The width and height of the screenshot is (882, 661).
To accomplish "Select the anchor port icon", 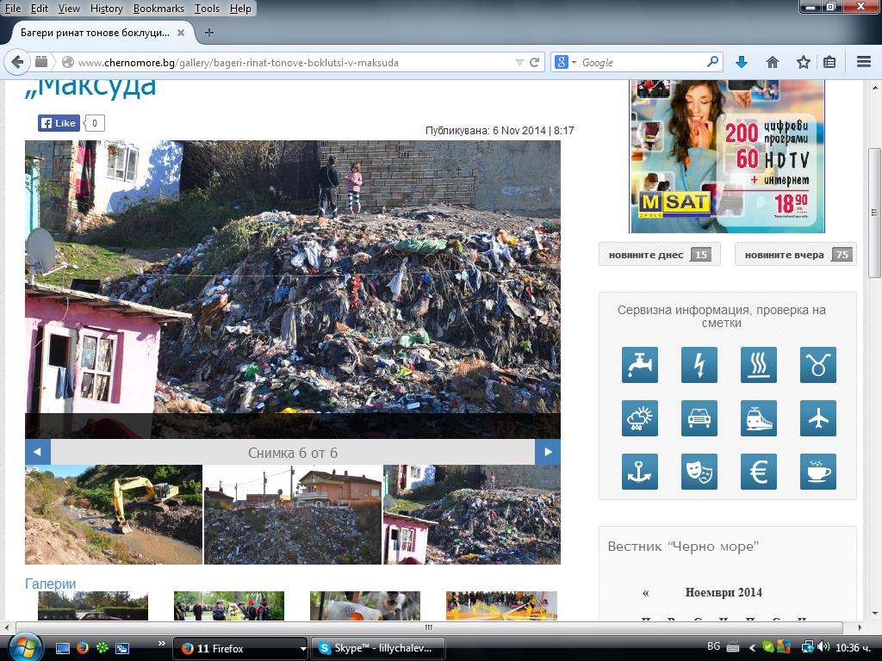I will click(640, 472).
